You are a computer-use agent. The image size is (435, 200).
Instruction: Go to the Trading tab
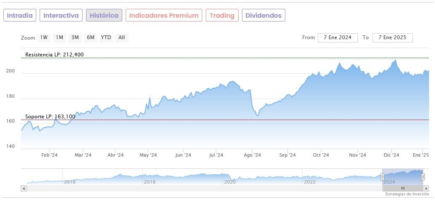point(222,16)
